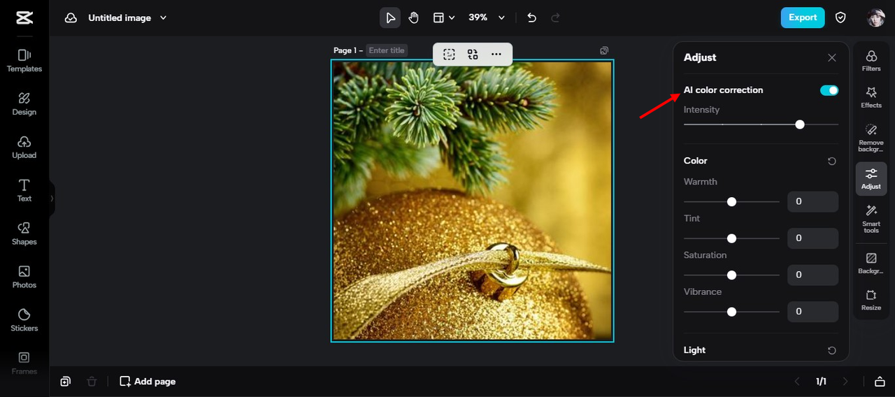Go to previous page arrow

[797, 382]
